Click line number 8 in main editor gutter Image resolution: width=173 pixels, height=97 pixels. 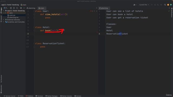click(28, 34)
